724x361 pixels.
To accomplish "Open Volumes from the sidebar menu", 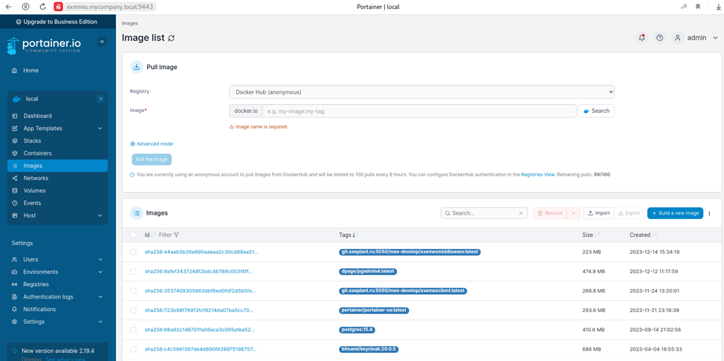I will (34, 191).
